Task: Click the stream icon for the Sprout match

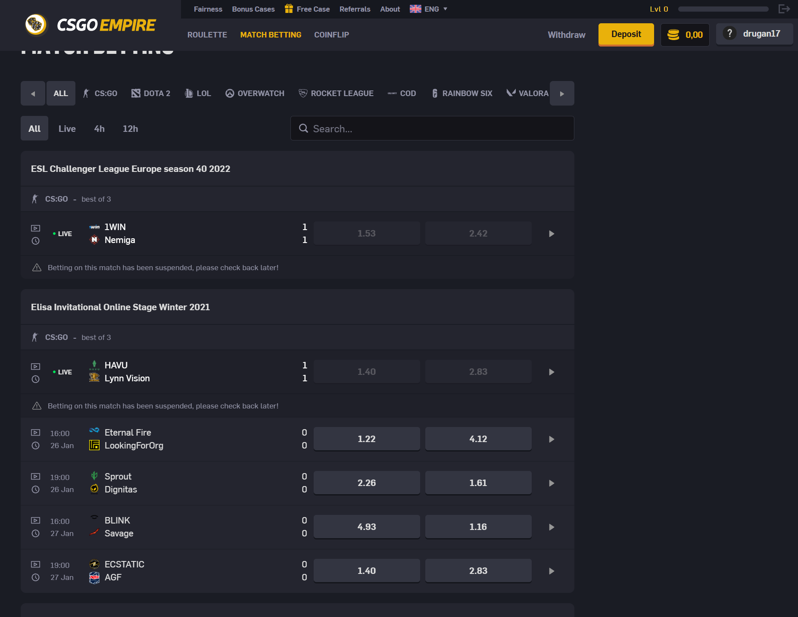Action: pos(36,476)
